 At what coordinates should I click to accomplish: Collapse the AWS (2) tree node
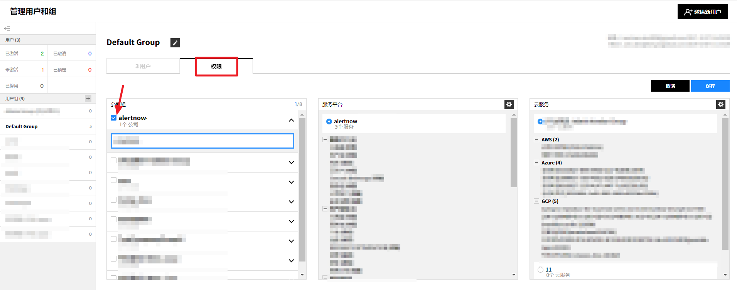pos(536,139)
